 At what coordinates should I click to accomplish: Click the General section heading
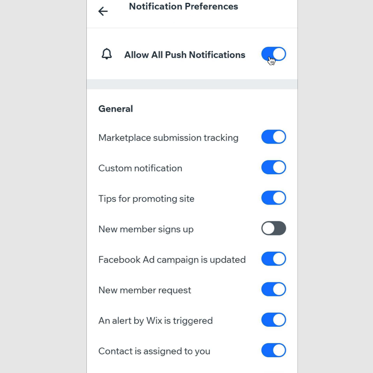(116, 109)
